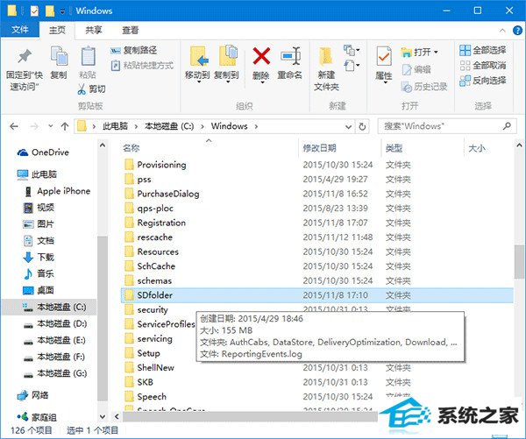Click the red Delete (删除) icon

pos(261,56)
